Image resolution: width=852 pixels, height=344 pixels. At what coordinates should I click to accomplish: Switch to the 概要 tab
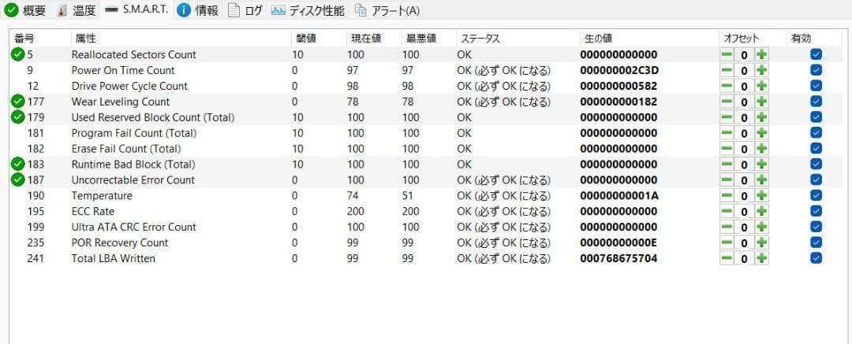25,9
